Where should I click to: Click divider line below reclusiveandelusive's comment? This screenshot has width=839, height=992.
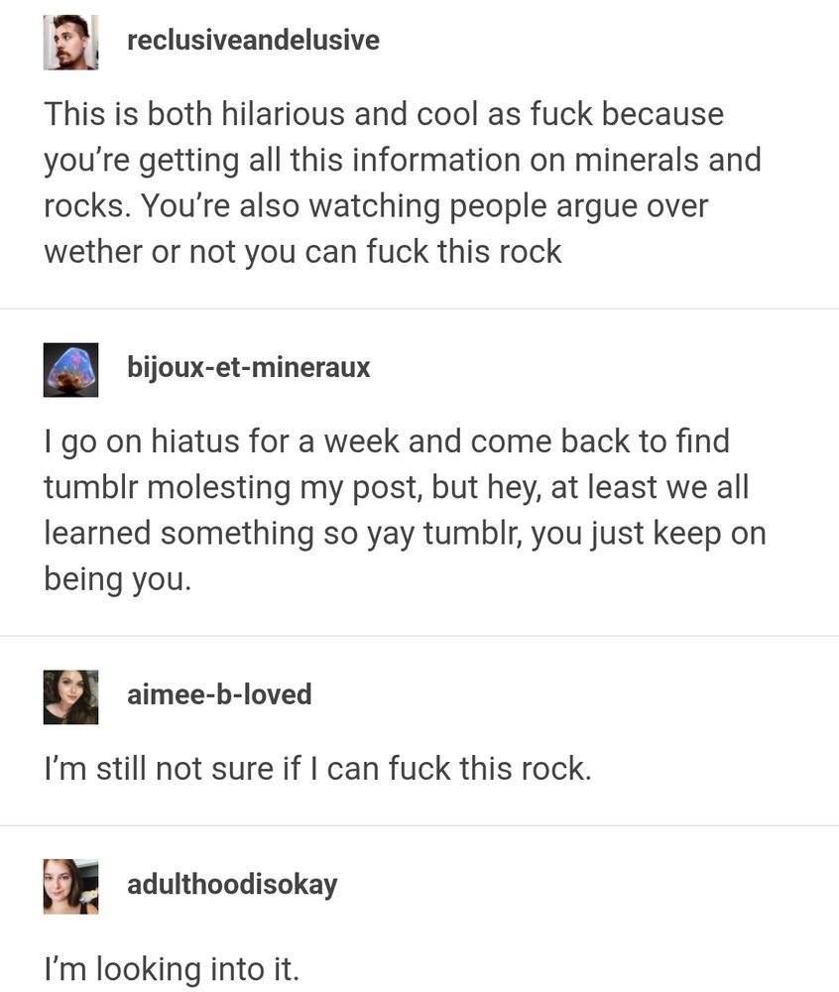(419, 309)
